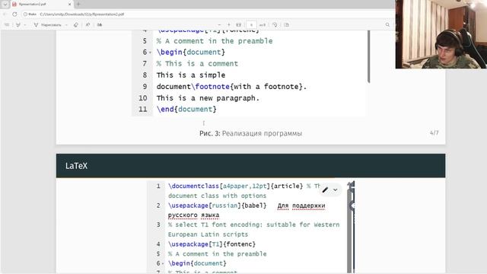Zoom in on the PDF
The image size is (487, 274).
coord(229,25)
